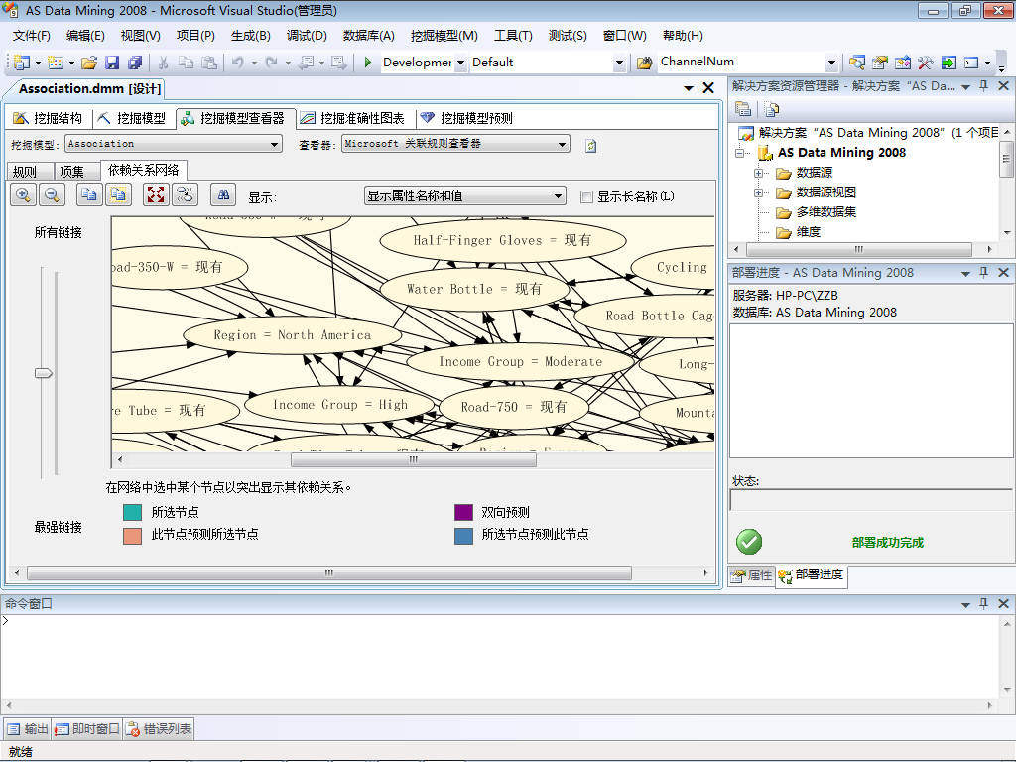The width and height of the screenshot is (1016, 762).
Task: Click the green arrow window icon in toolbar
Action: click(949, 63)
